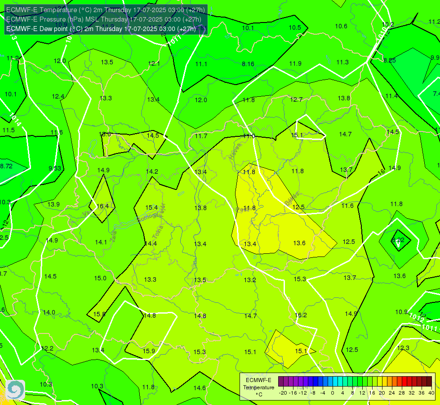Click the map value 15.9
This screenshot has height=405, width=440.
click(149, 351)
